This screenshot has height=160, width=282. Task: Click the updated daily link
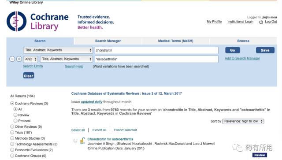(x=92, y=102)
